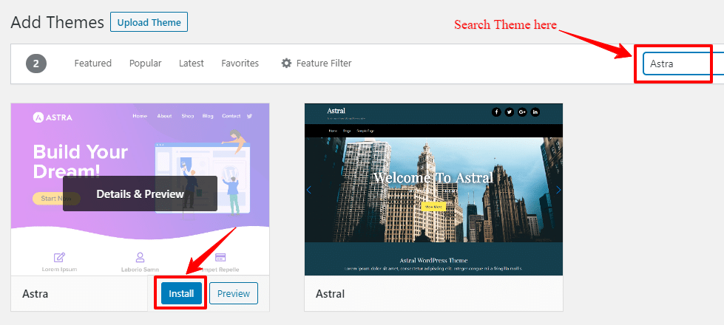Screen dimensions: 724x325
Task: Click the Twitter bird icon in the Astra preview
Action: (x=250, y=116)
